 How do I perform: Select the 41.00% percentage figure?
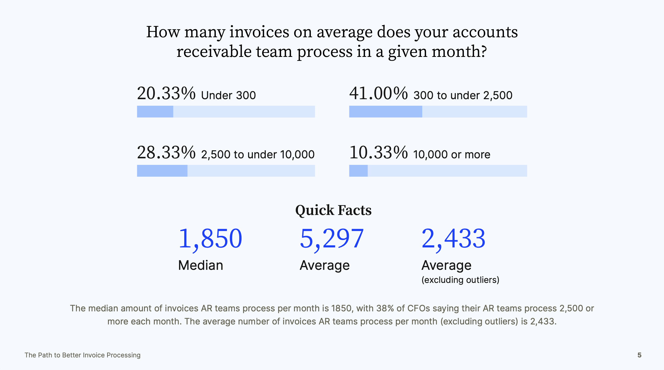378,94
